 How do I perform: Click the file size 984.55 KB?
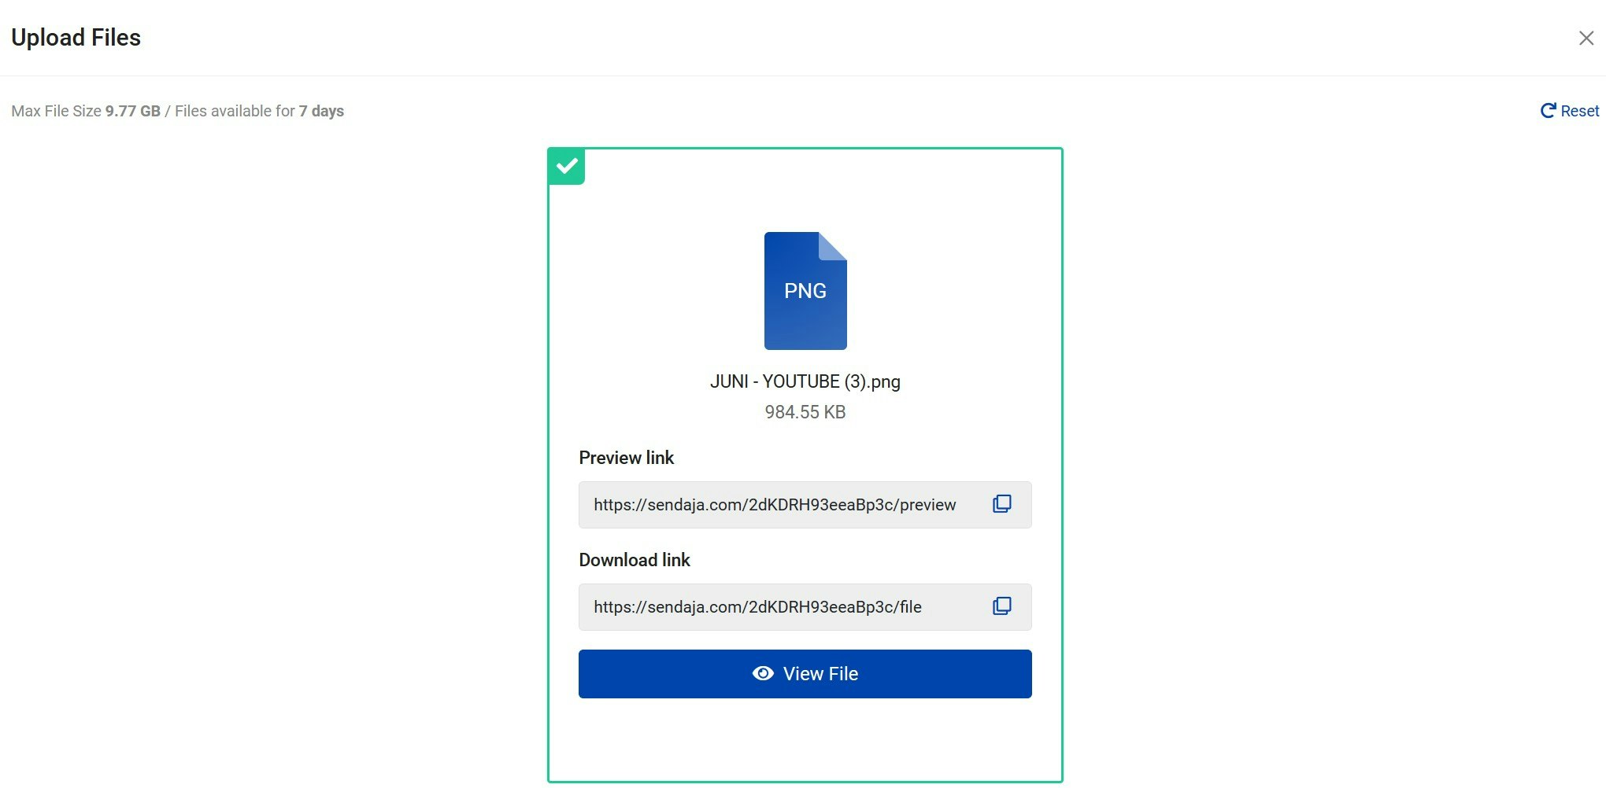click(x=805, y=412)
